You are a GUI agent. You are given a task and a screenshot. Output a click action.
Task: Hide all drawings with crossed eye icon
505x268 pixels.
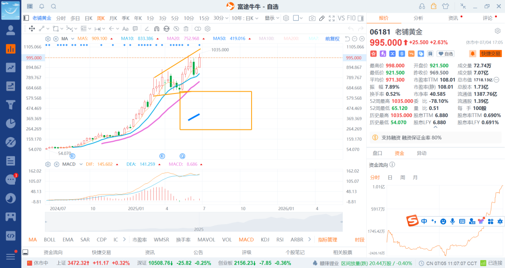point(176,29)
